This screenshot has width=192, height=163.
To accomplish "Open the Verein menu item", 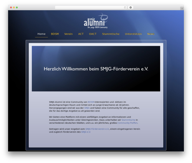I will coord(68,34).
